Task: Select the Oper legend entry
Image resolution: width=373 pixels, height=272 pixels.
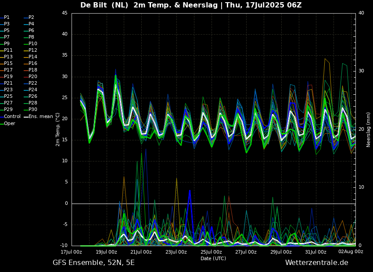Action: (9, 124)
